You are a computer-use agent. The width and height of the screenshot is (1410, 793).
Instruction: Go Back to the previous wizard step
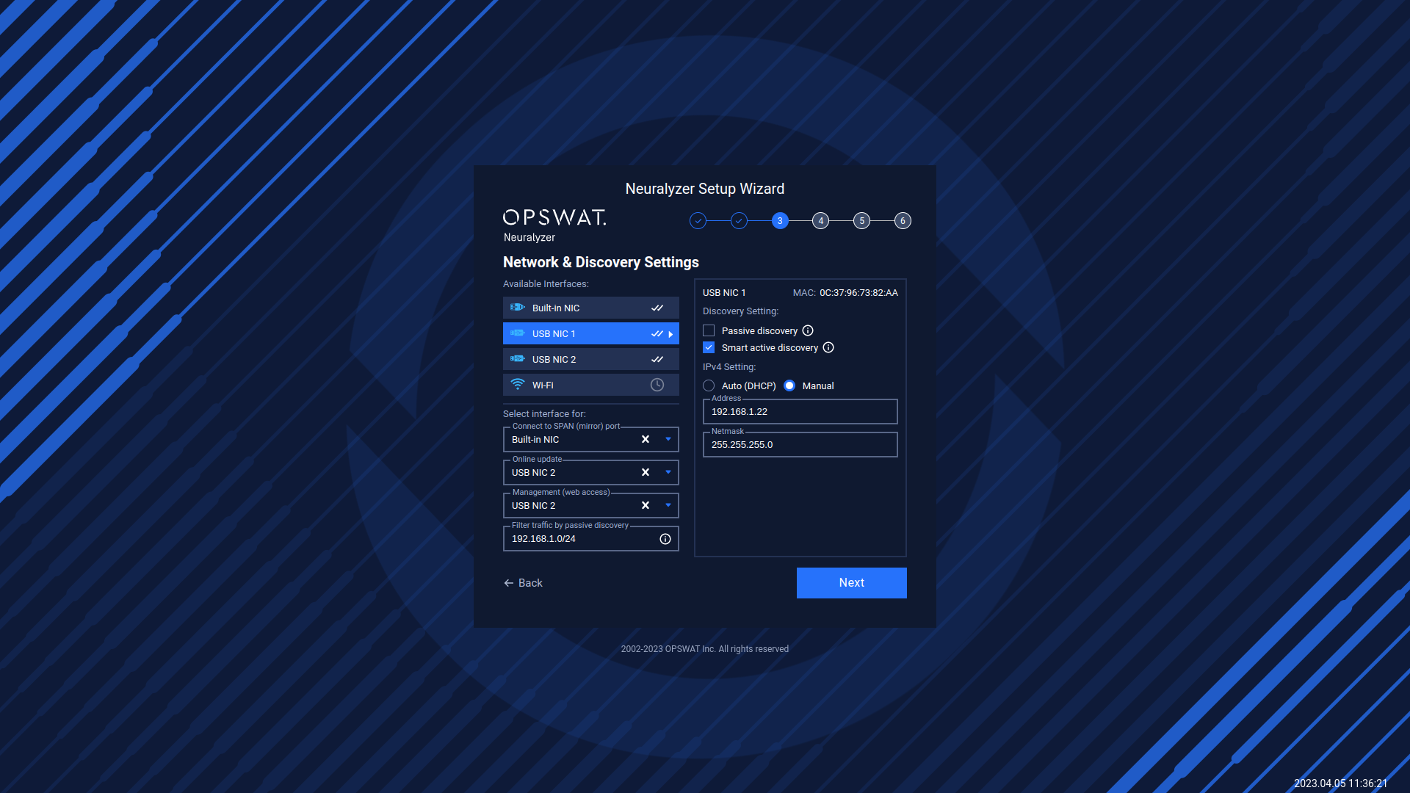click(x=523, y=583)
